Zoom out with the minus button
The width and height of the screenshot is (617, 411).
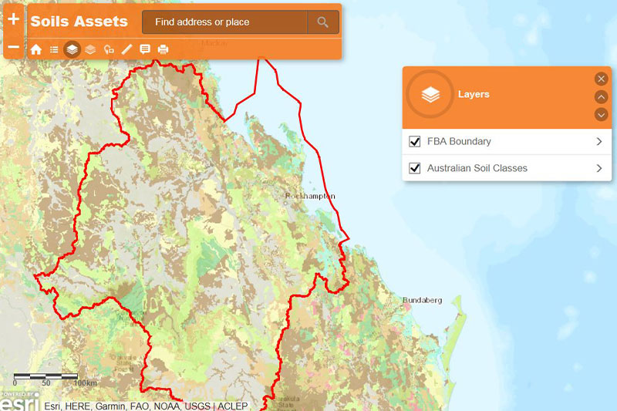click(x=13, y=48)
